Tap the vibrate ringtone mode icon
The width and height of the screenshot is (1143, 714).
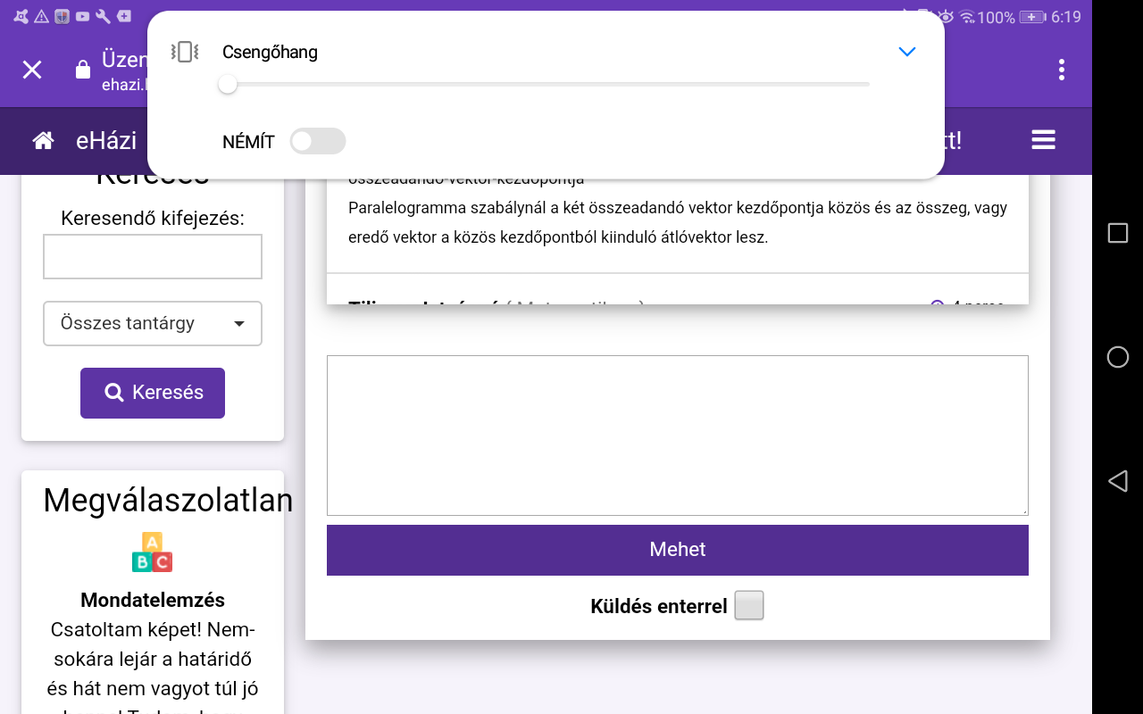(x=184, y=52)
